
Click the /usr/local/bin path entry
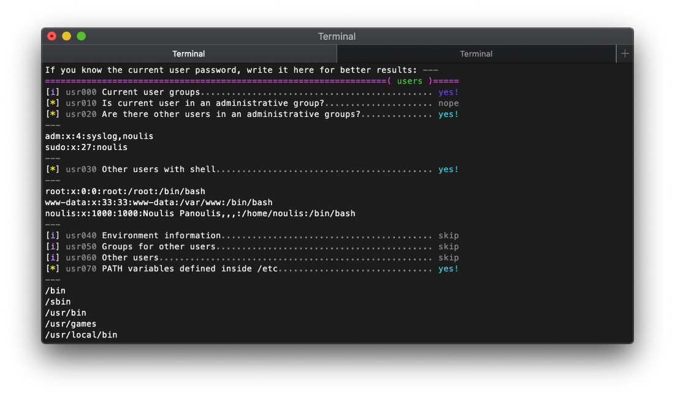[81, 334]
